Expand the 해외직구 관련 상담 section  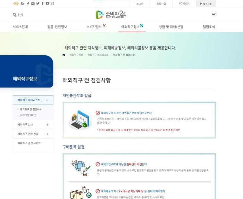point(47,134)
